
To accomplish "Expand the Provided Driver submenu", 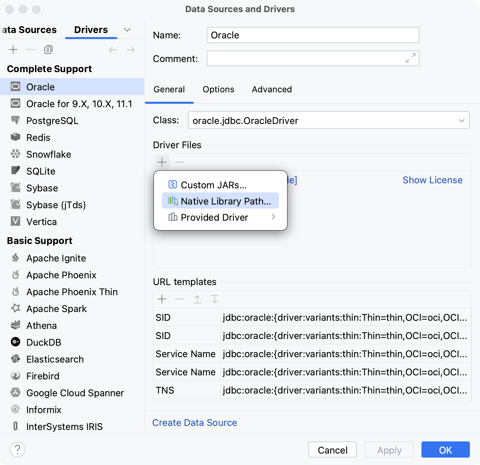I will [273, 217].
